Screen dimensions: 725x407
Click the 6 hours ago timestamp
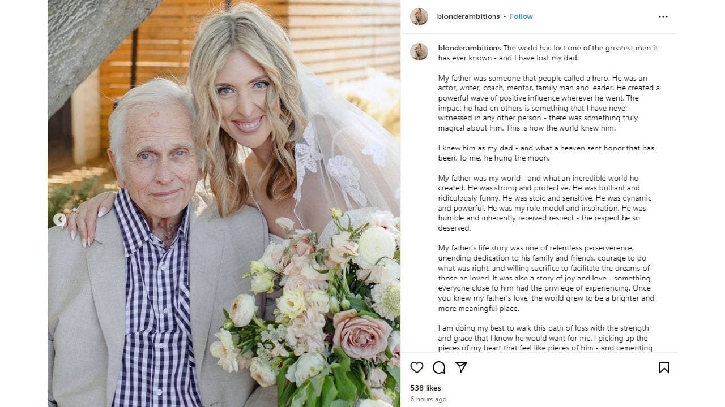[429, 399]
